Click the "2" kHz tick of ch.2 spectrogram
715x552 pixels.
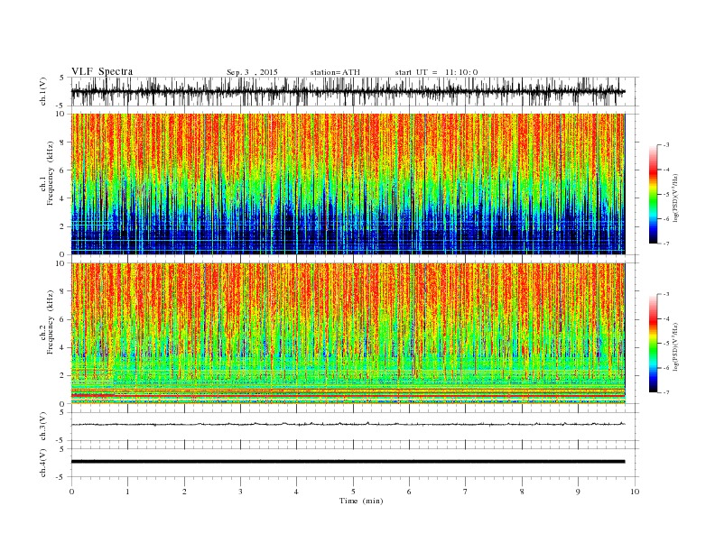pyautogui.click(x=62, y=376)
